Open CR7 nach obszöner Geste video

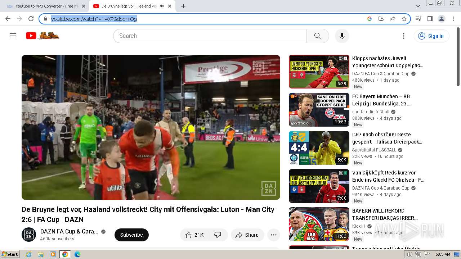click(388, 138)
